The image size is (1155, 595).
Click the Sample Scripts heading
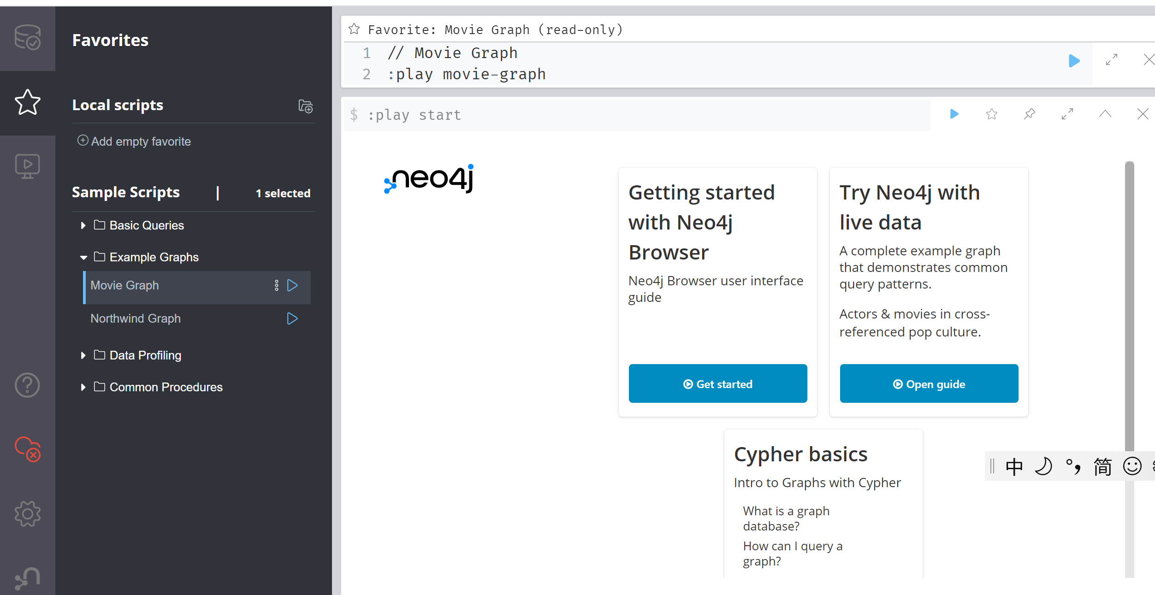pos(126,192)
